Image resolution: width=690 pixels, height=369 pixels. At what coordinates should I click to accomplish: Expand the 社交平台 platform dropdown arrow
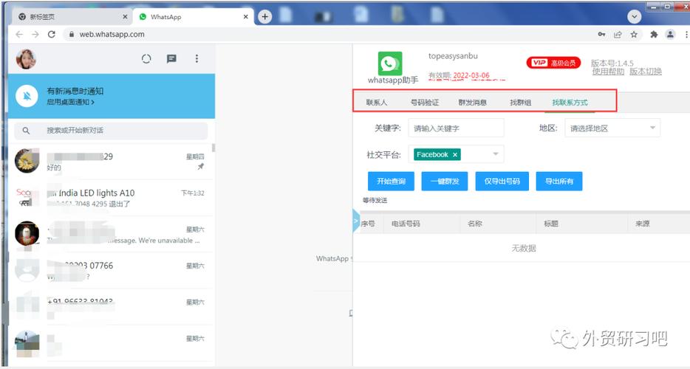(x=496, y=154)
